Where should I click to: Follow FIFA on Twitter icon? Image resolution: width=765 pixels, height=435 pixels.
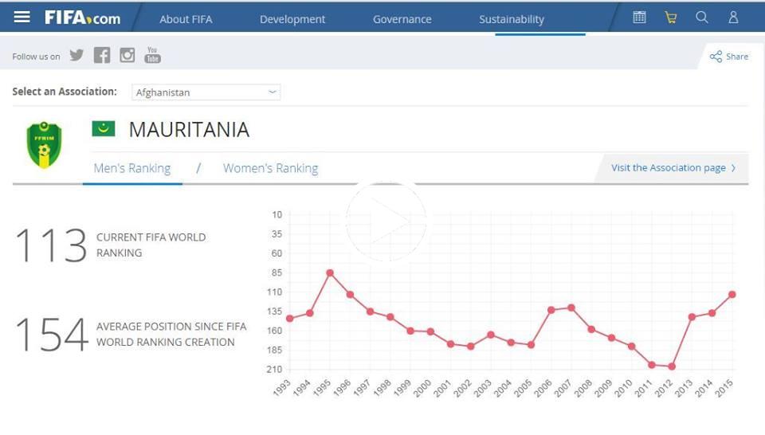coord(76,55)
